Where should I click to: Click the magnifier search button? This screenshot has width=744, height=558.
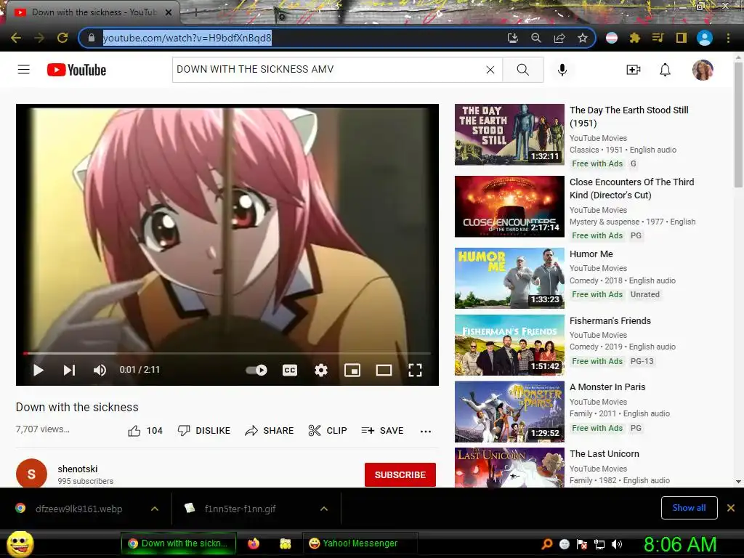[x=523, y=70]
